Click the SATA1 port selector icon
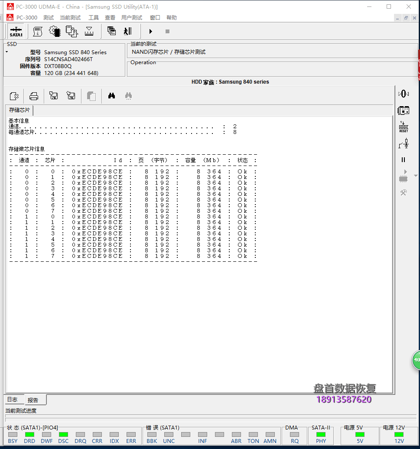Screen dimensions: 420x449 (x=16, y=32)
